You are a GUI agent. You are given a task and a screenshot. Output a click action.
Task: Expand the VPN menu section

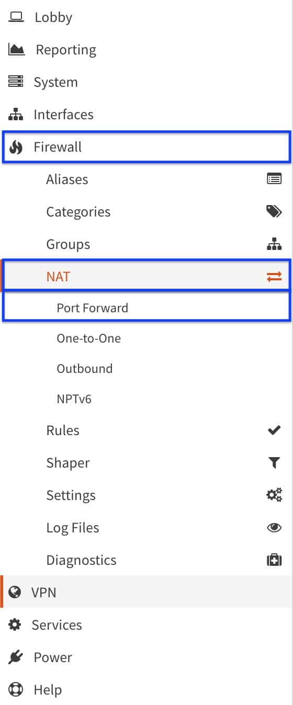tap(146, 592)
